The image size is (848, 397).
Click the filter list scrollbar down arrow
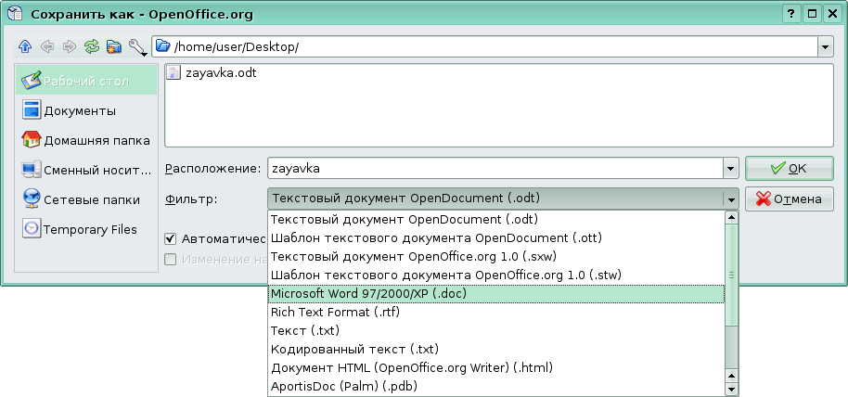click(x=731, y=389)
